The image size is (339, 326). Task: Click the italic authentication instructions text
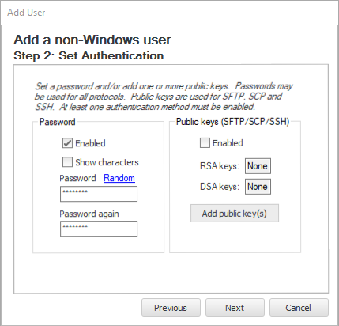point(164,97)
